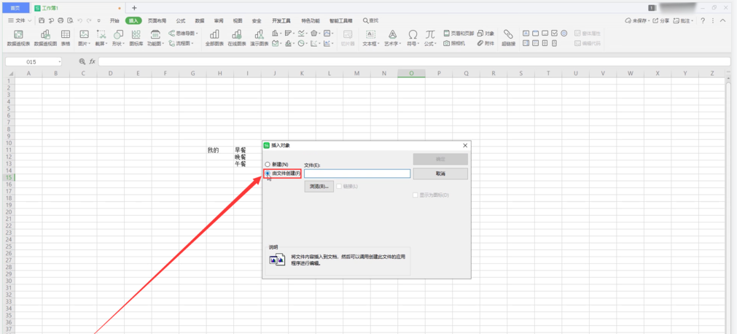Open the 文件 menu
This screenshot has width=737, height=334.
(20, 20)
